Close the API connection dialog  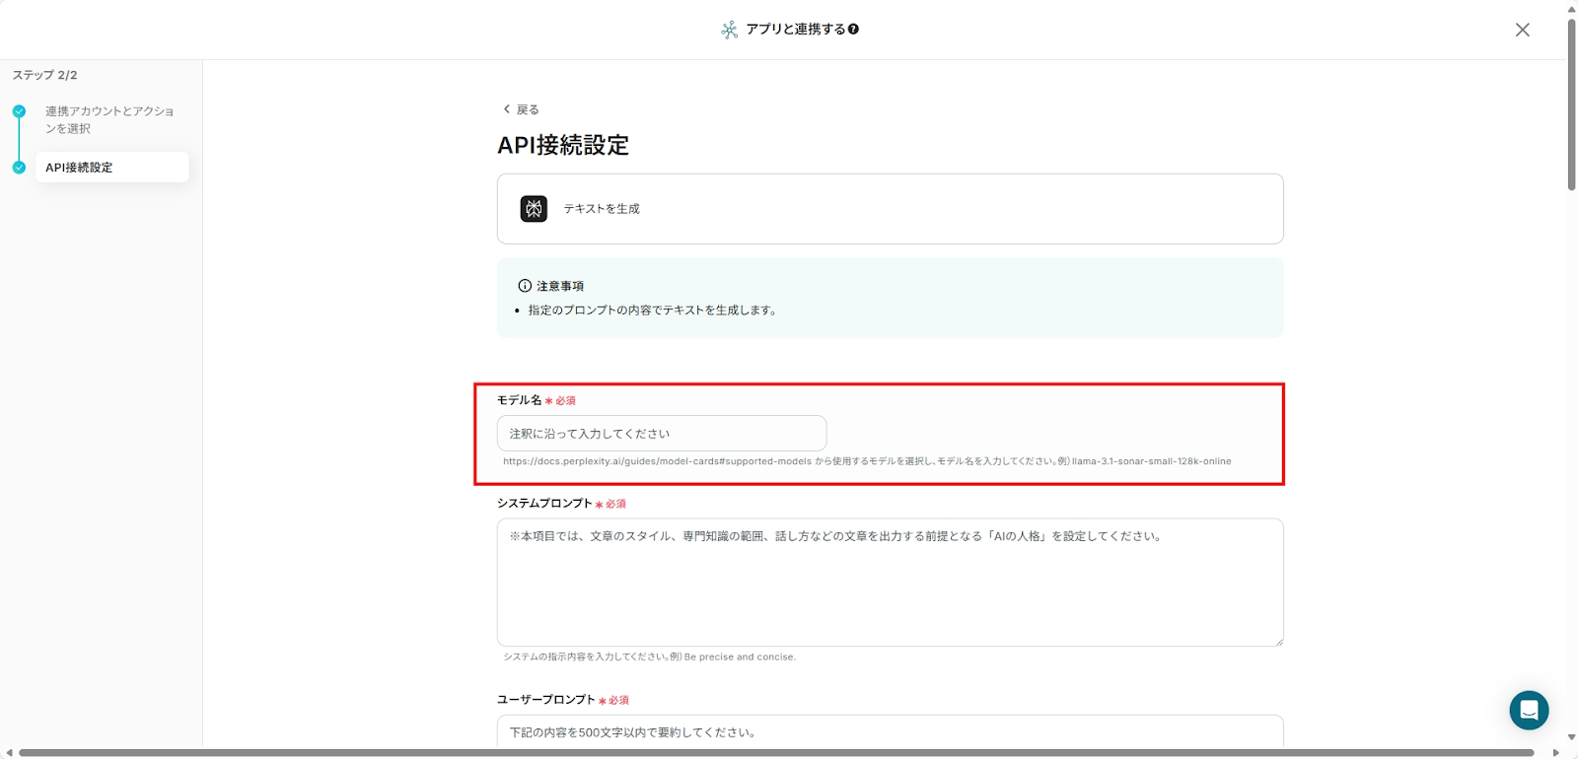[1522, 30]
